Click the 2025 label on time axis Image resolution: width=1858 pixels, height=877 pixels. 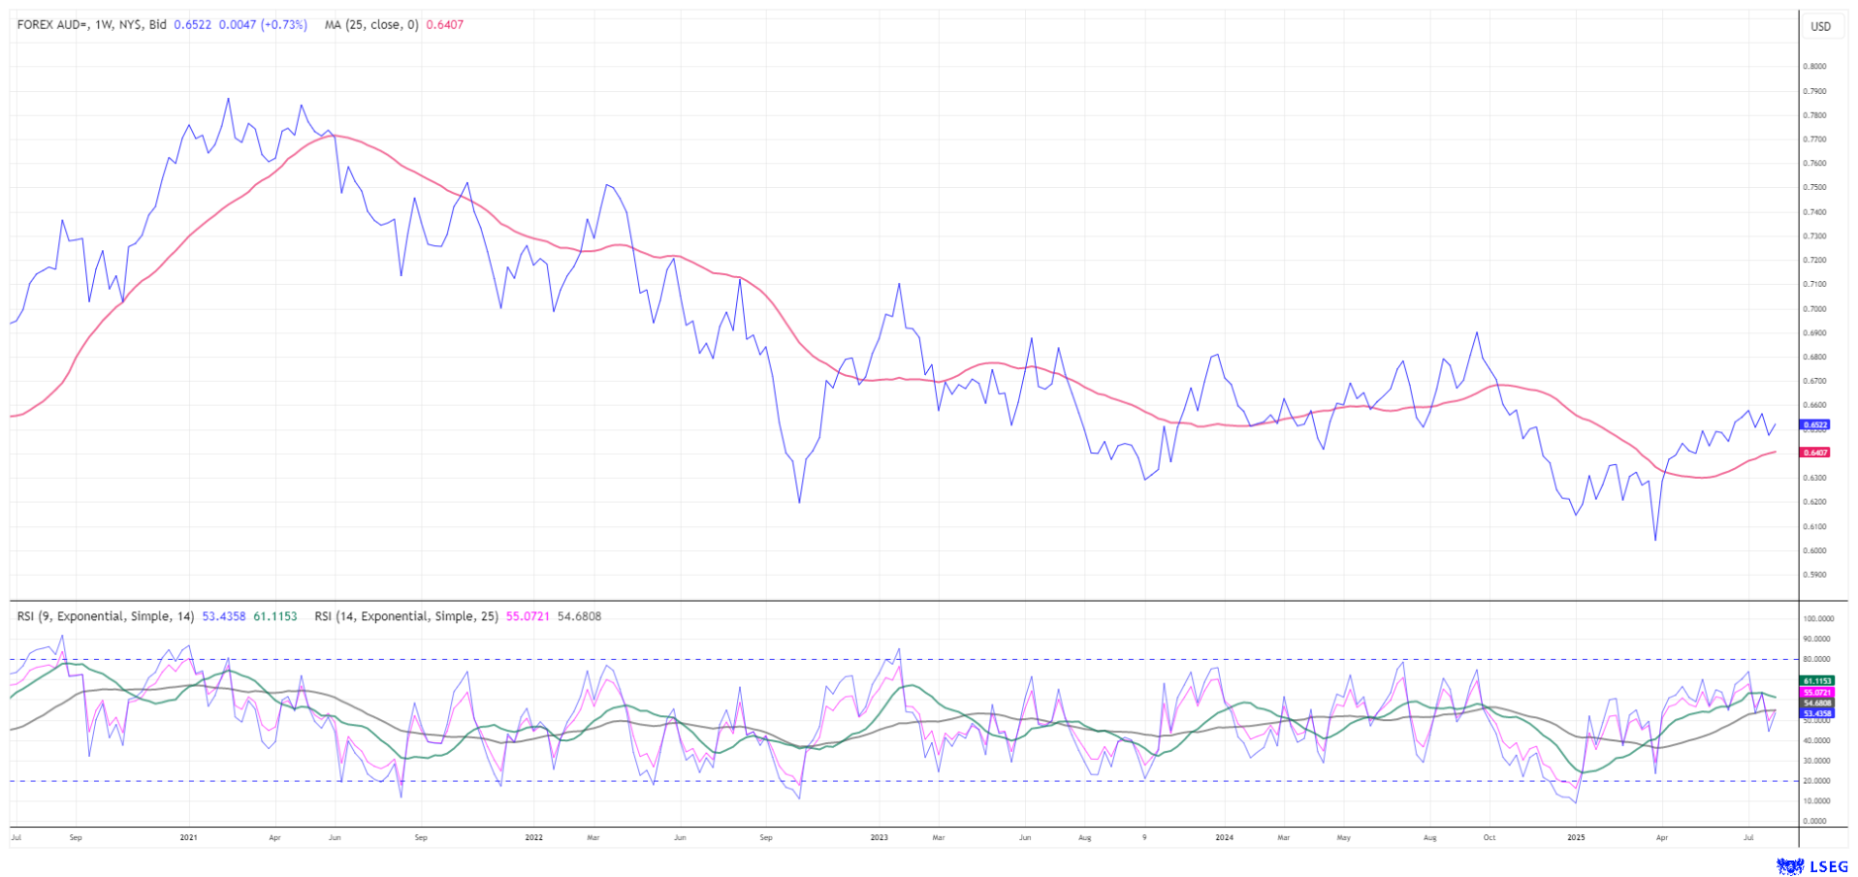(x=1576, y=837)
